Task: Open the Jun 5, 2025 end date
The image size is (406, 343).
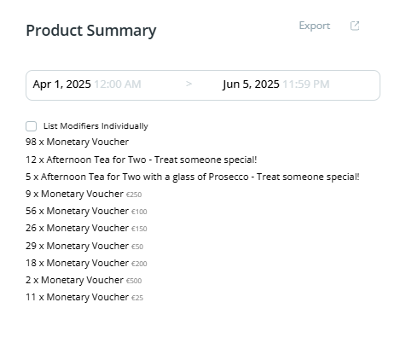Action: 251,84
